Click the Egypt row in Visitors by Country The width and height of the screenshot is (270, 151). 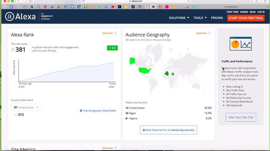[x=168, y=113]
